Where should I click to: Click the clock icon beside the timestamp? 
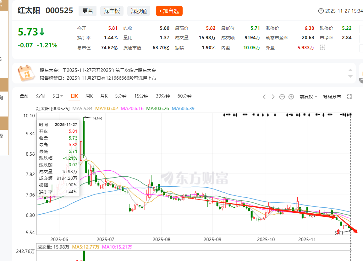[x=321, y=11]
